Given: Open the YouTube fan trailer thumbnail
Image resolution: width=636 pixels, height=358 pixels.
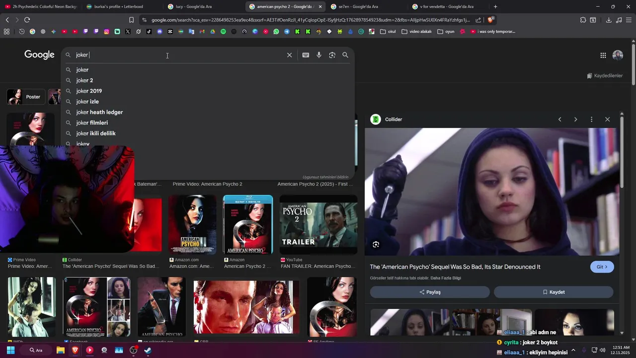Looking at the screenshot, I should pyautogui.click(x=318, y=225).
